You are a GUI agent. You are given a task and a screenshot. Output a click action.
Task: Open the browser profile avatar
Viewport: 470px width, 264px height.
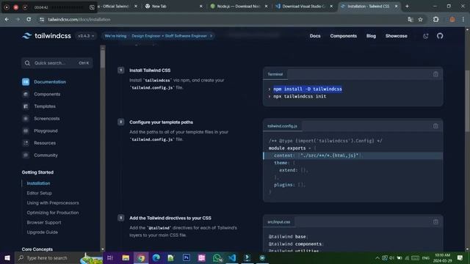[x=452, y=20]
